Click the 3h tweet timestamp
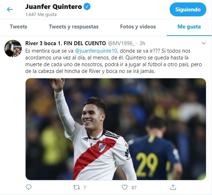The image size is (212, 195). 142,43
